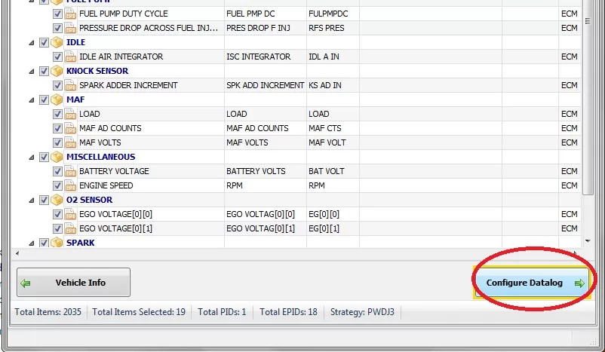This screenshot has height=352, width=605.
Task: Click Strategy: PWDJ3 status entry
Action: coord(362,312)
